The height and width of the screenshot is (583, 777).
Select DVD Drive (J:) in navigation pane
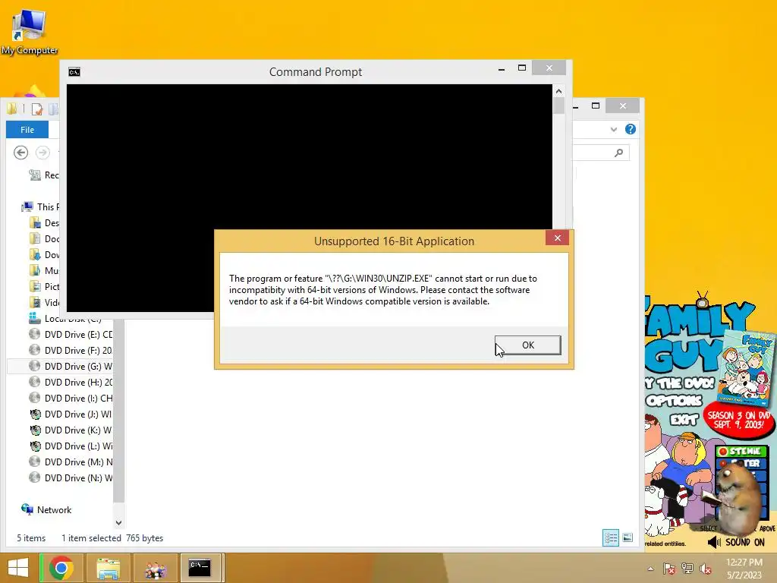(71, 414)
